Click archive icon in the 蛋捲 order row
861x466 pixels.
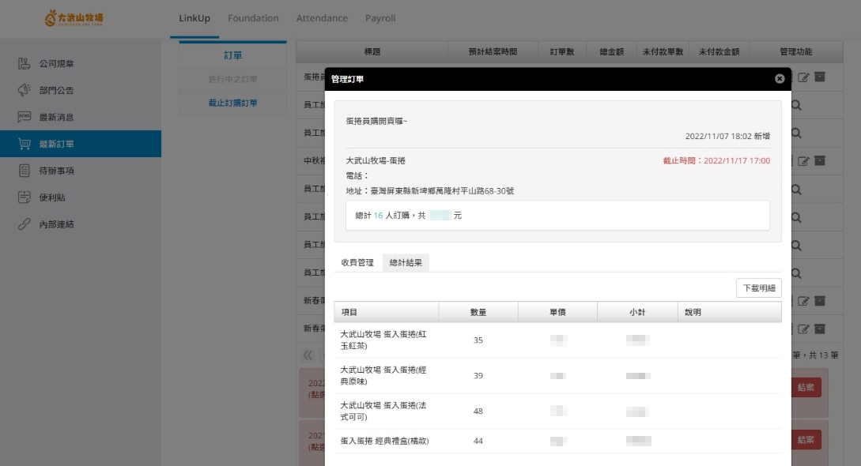pyautogui.click(x=820, y=77)
